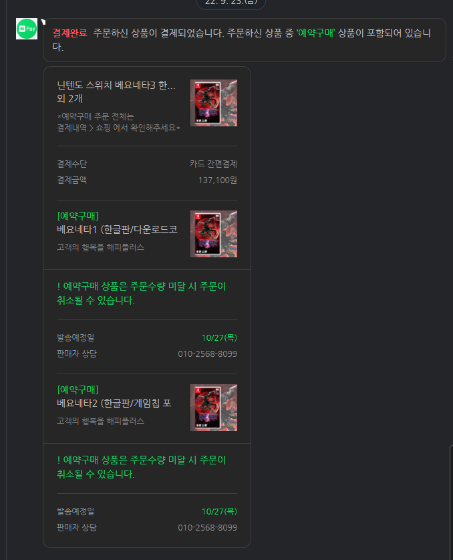Viewport: 453px width, 560px height.
Task: Click second shipping date 10/27(목)
Action: pyautogui.click(x=219, y=511)
